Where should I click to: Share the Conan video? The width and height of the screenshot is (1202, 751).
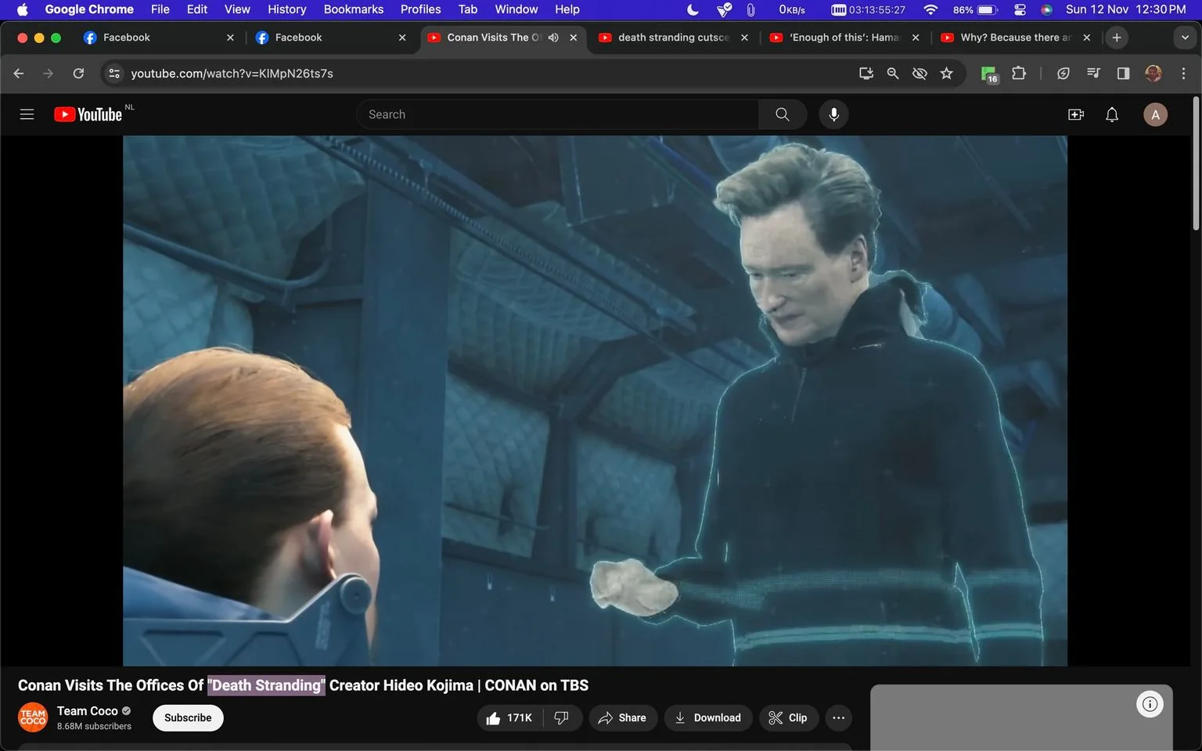[x=622, y=718]
